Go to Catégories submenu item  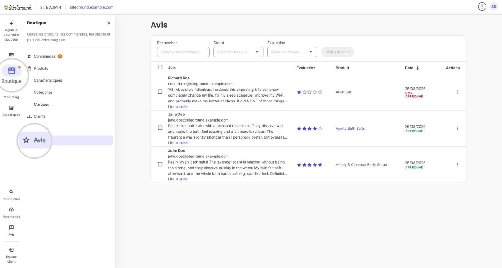click(x=43, y=92)
